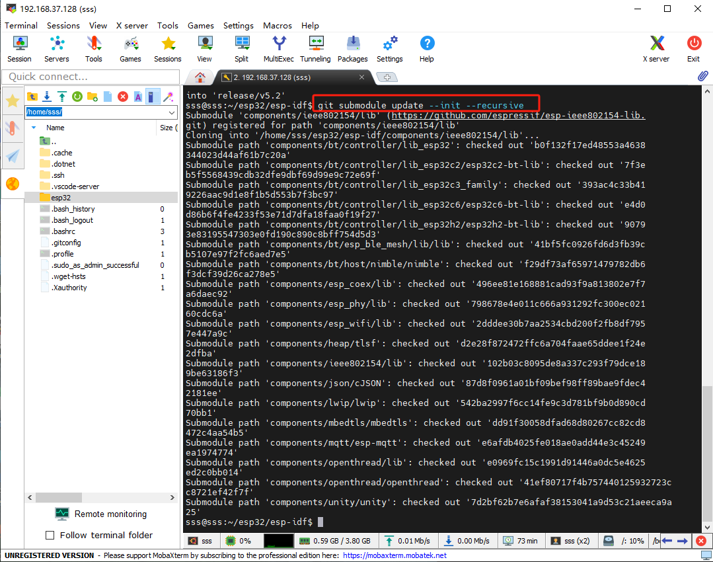Open the mobaxterm.mobatek.net link
This screenshot has height=562, width=713.
point(394,555)
